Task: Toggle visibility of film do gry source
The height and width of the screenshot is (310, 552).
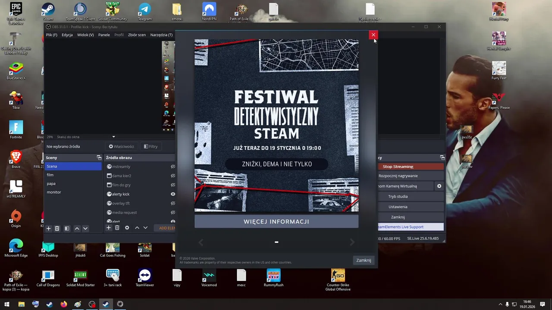Action: [x=172, y=185]
